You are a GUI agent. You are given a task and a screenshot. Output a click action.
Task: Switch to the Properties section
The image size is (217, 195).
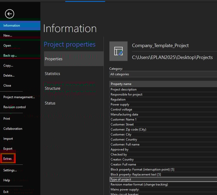74,59
